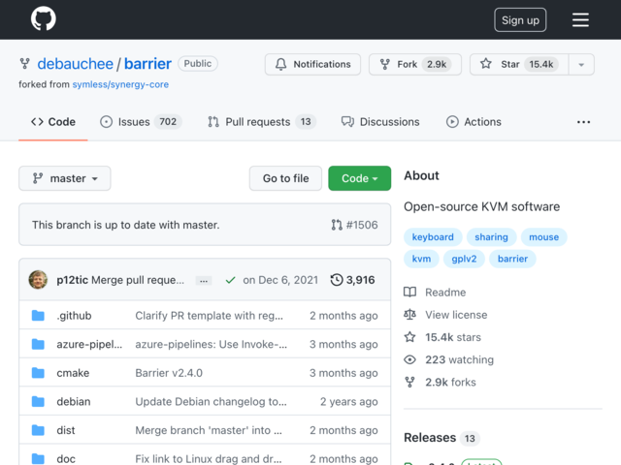Select the gplv2 topic tag
The height and width of the screenshot is (465, 621).
[464, 259]
